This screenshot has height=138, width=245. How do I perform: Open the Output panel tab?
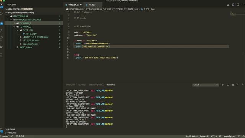pyautogui.click(x=82, y=85)
